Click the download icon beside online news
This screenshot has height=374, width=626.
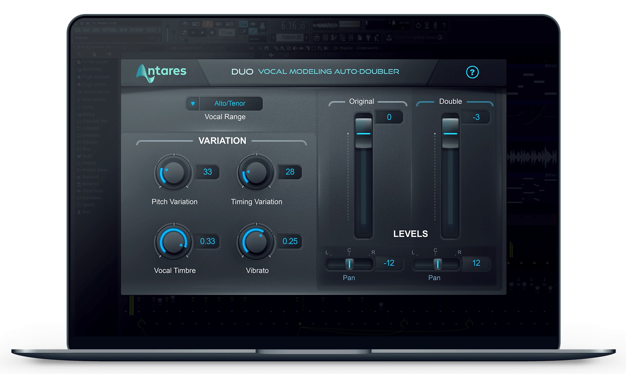389,38
